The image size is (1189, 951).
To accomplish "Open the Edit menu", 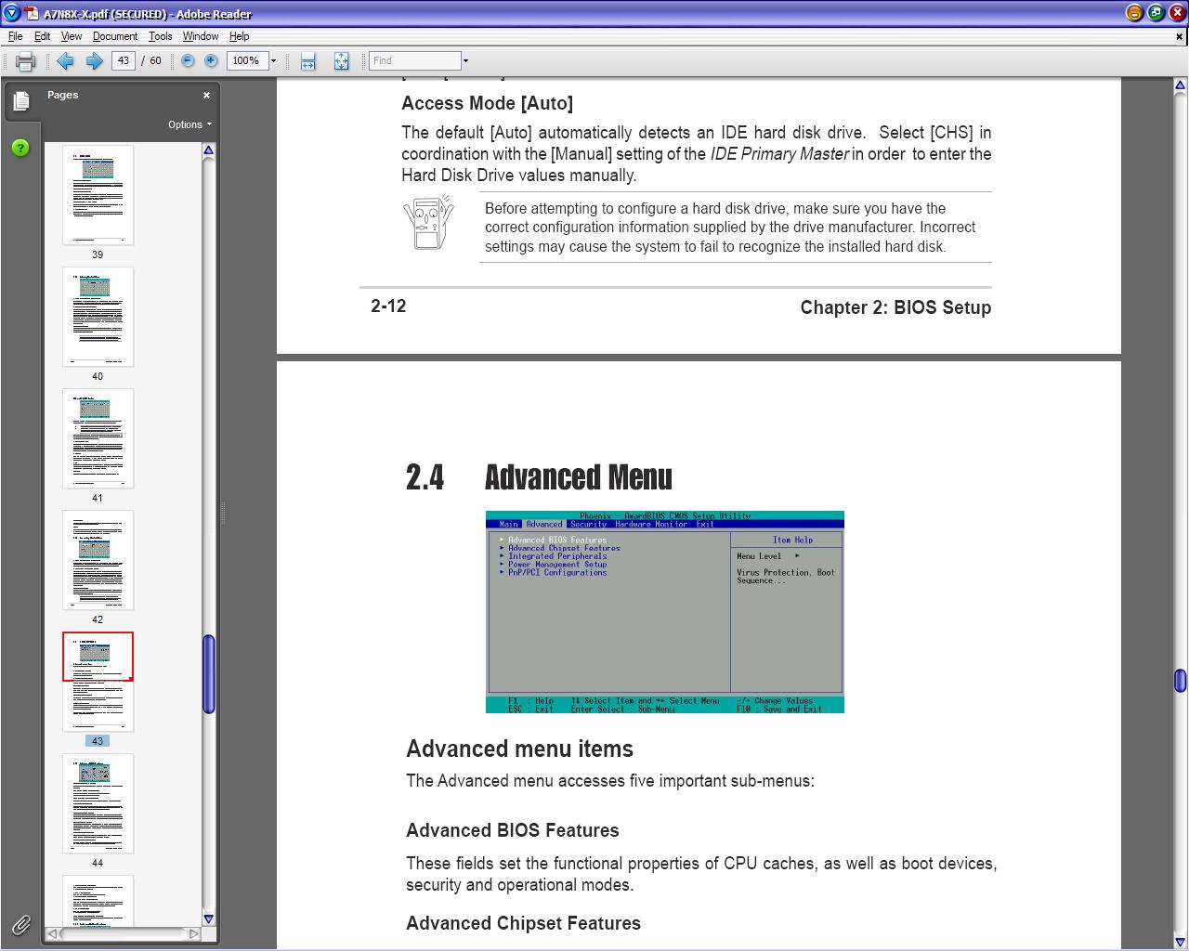I will [x=43, y=36].
